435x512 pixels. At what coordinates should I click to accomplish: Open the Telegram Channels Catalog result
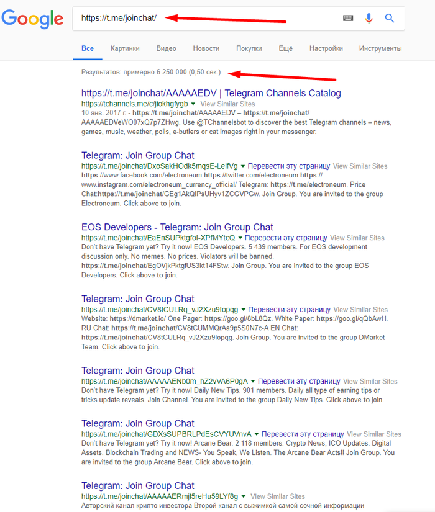[x=211, y=93]
